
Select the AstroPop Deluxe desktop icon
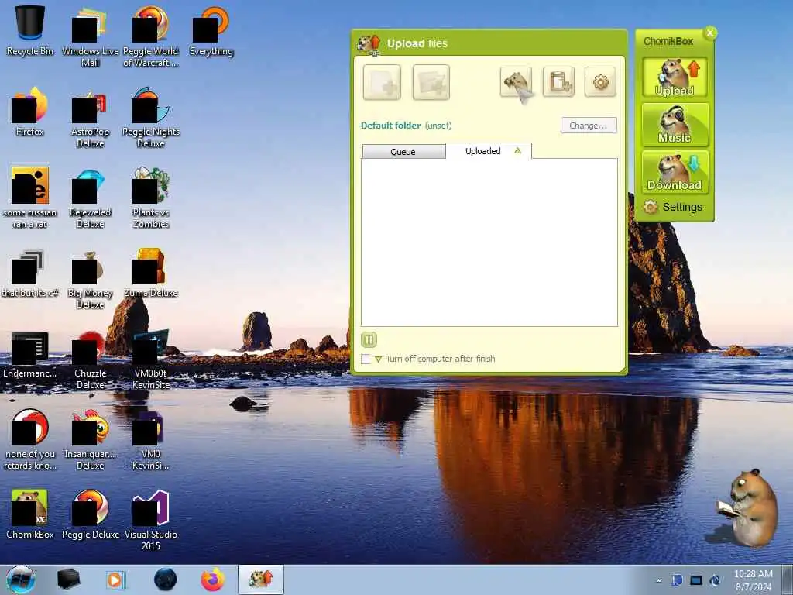(90, 118)
